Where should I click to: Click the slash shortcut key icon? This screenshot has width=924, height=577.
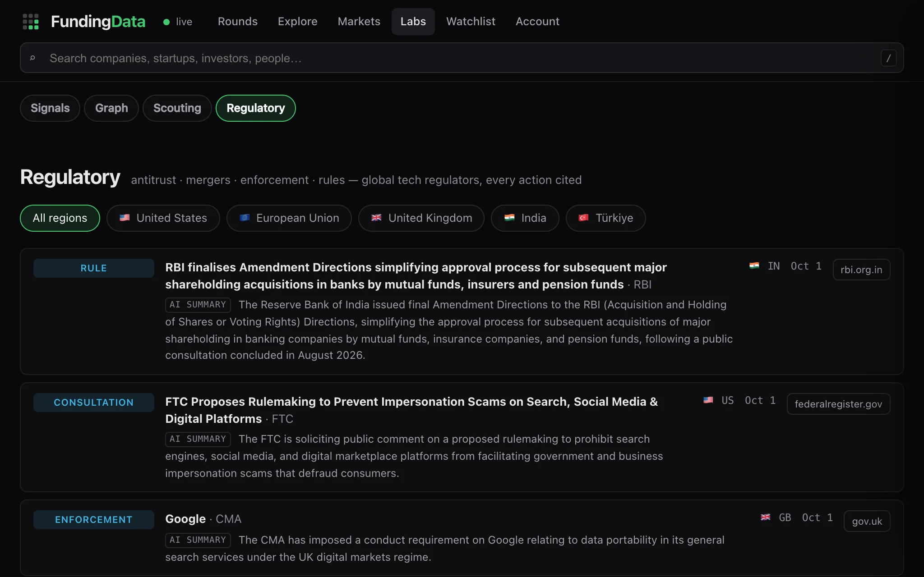(x=888, y=58)
